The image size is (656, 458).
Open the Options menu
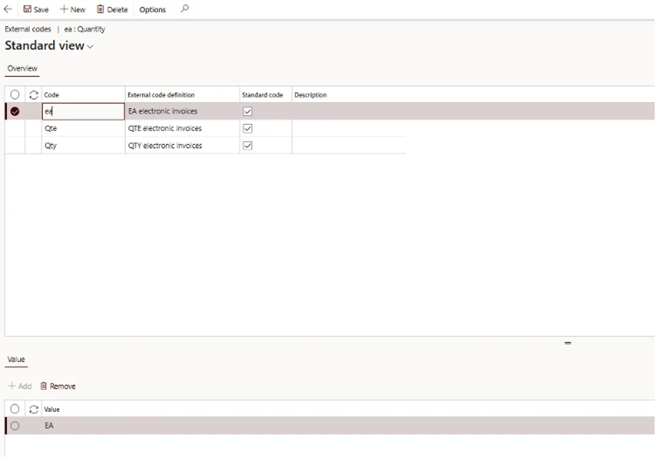(152, 9)
